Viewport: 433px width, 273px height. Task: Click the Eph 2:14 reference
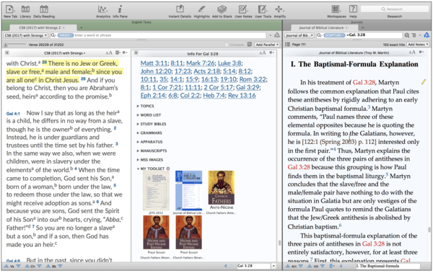(x=153, y=95)
